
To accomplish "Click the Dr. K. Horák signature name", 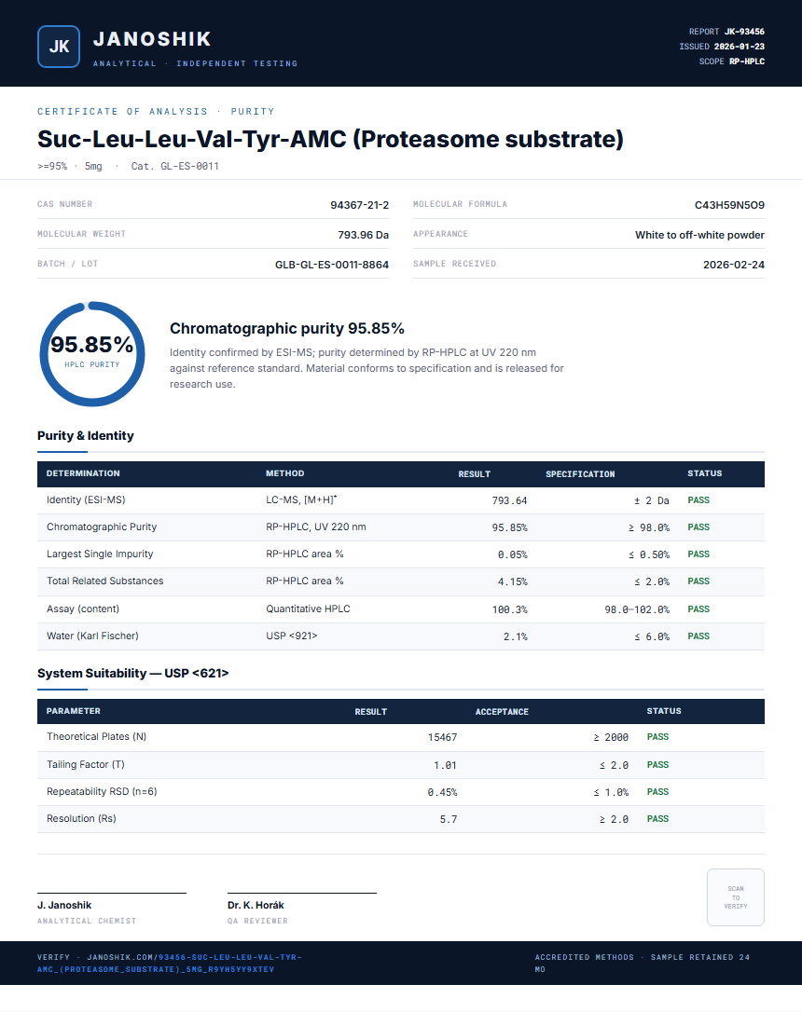I will pyautogui.click(x=256, y=906).
